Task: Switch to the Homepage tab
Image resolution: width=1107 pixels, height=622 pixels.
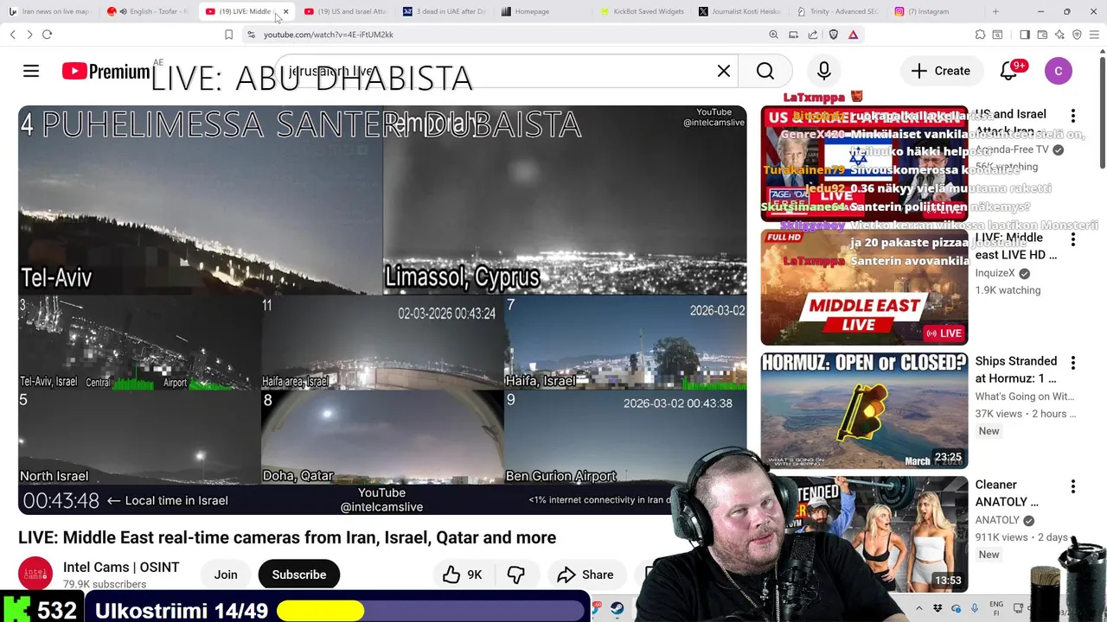Action: tap(543, 11)
